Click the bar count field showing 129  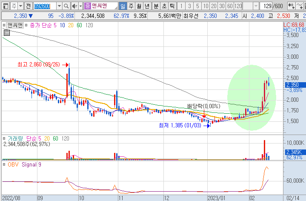(x=266, y=6)
